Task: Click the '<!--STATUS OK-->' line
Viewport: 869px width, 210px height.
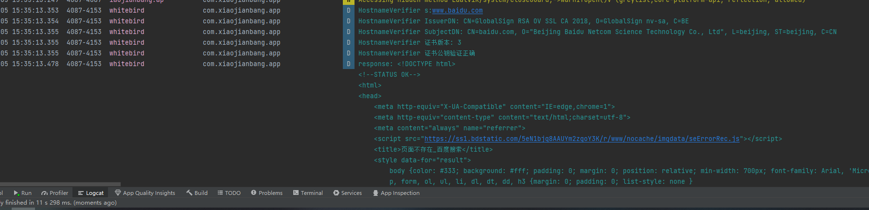Action: [x=390, y=74]
